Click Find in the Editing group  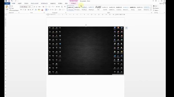[155, 6]
